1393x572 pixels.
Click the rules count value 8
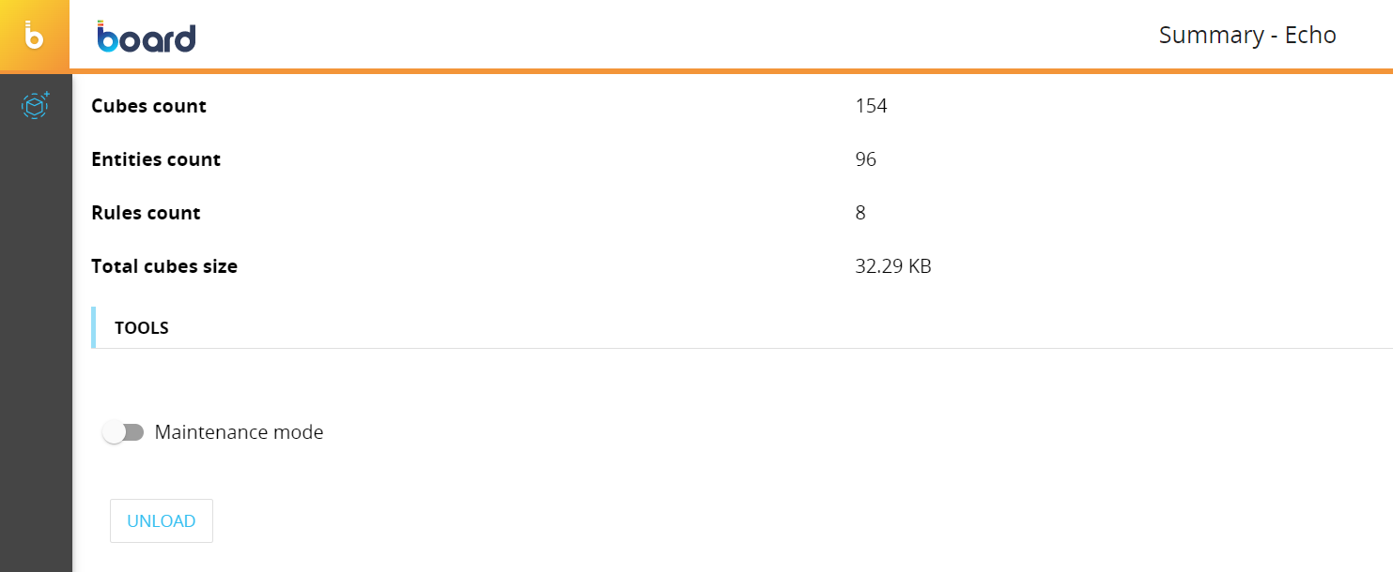pyautogui.click(x=860, y=213)
